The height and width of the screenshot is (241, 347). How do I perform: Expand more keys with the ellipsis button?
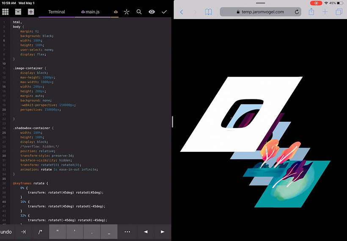[x=127, y=232]
